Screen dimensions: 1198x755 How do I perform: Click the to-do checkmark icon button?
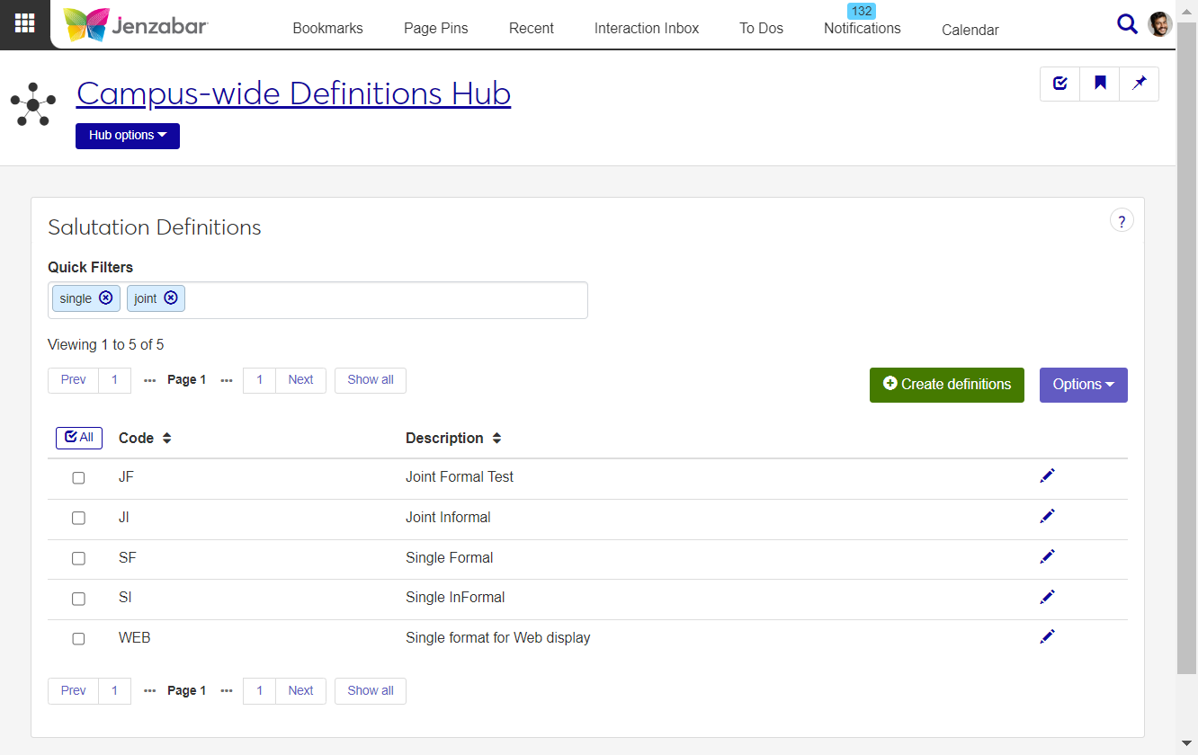1060,84
